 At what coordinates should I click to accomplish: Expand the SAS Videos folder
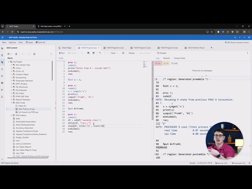[11, 115]
